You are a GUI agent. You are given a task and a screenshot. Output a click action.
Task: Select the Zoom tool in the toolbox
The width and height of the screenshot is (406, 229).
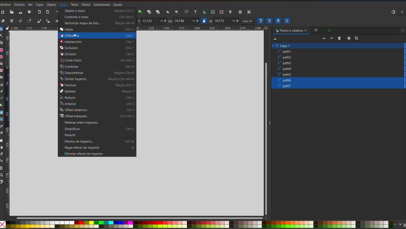[x=2, y=175]
